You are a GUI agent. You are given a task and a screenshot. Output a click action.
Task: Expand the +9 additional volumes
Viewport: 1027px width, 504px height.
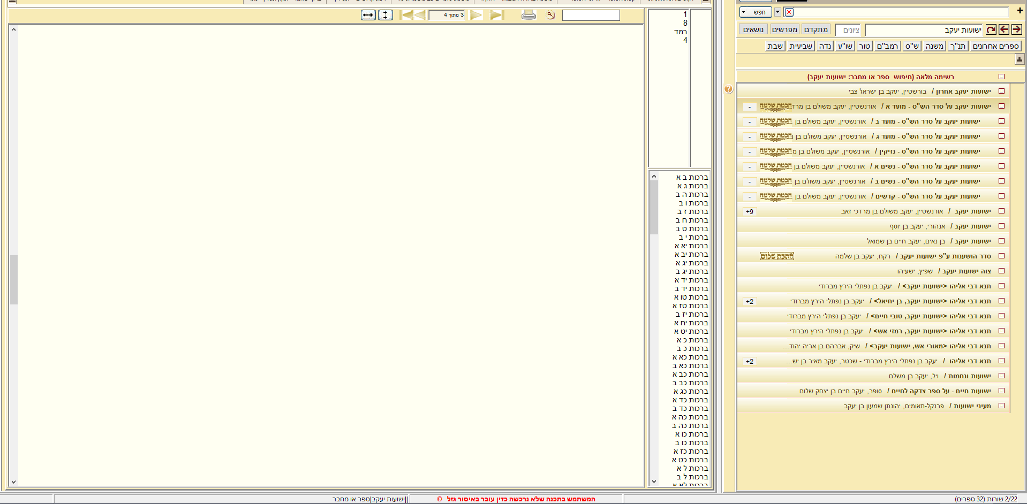click(x=750, y=211)
